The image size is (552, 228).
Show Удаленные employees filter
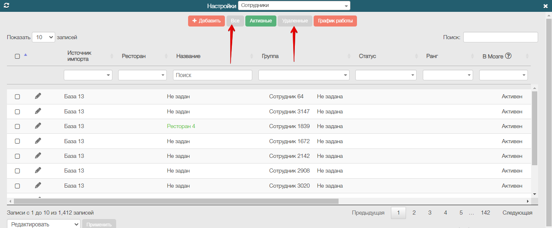(295, 21)
